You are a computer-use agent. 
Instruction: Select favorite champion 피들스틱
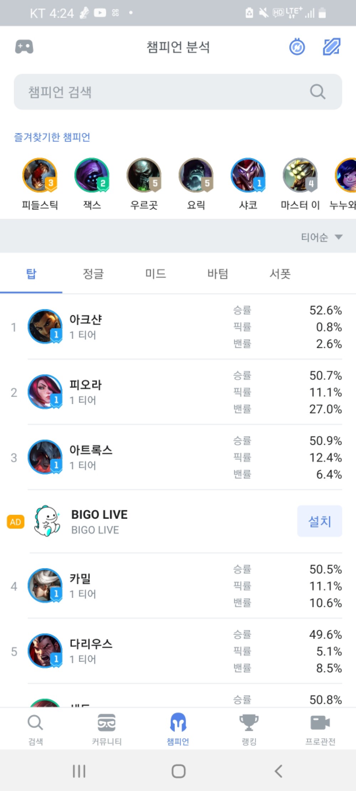point(40,184)
